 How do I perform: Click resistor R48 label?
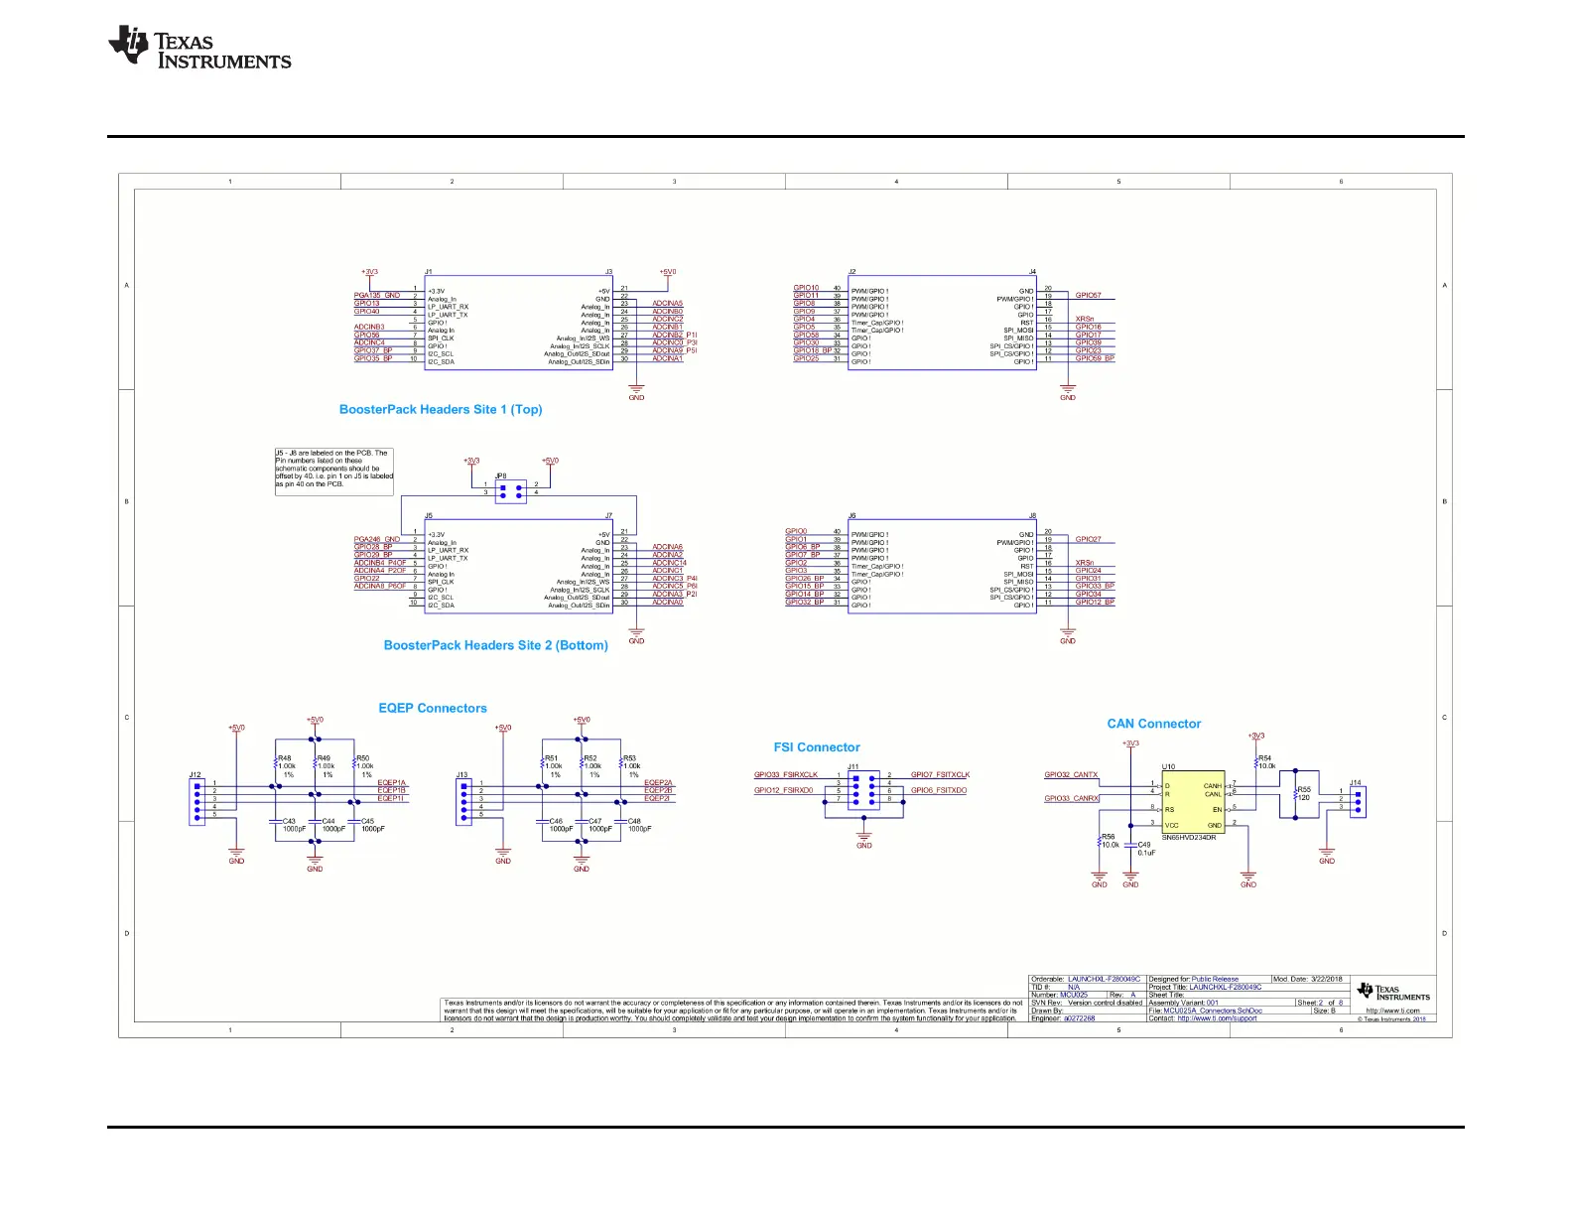pos(285,758)
